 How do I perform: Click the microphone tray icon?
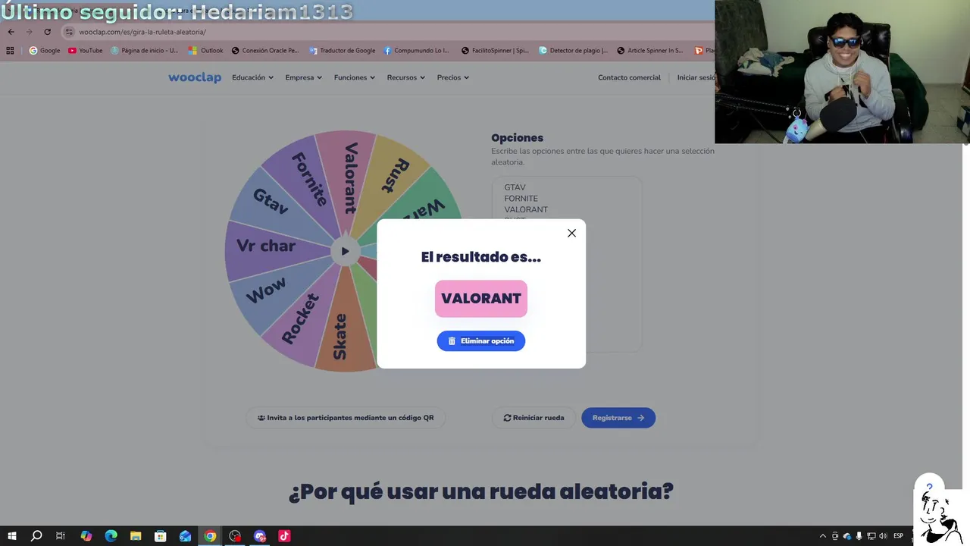click(x=859, y=536)
